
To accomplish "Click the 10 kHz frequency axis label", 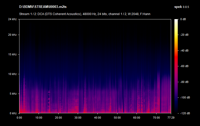I will [12, 74].
